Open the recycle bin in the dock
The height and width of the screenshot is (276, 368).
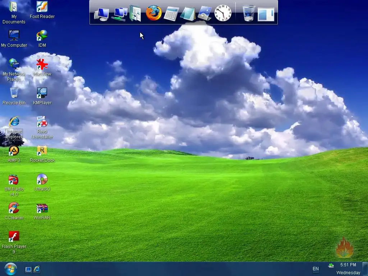click(249, 13)
